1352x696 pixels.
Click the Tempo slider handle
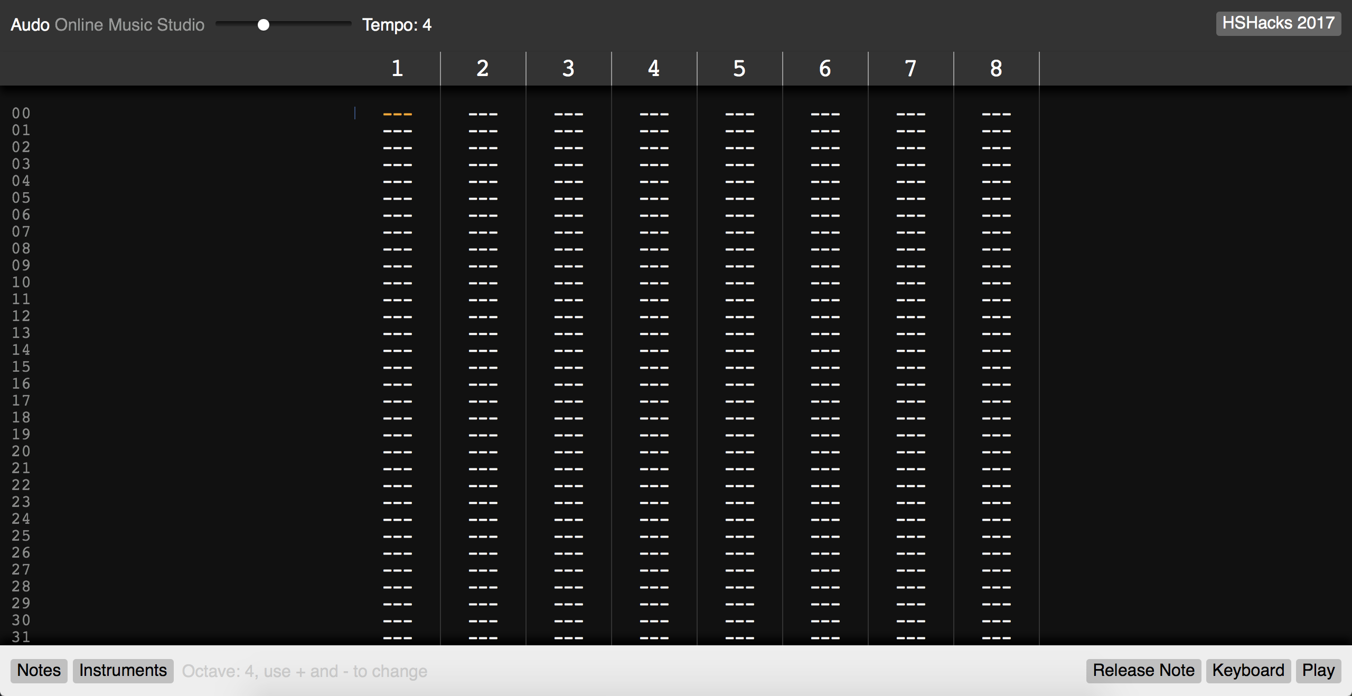[264, 25]
